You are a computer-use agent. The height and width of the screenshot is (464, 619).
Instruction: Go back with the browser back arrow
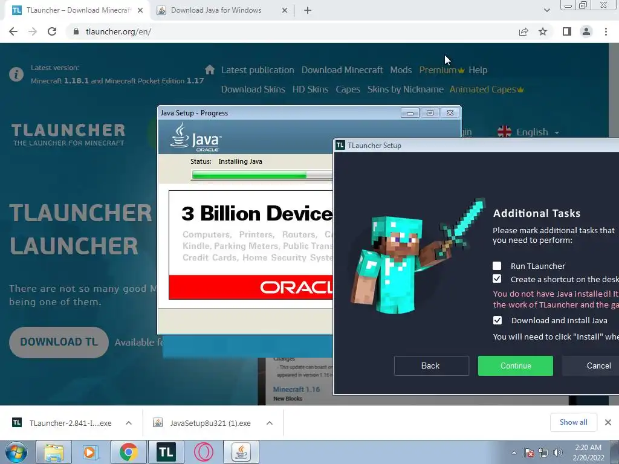13,31
